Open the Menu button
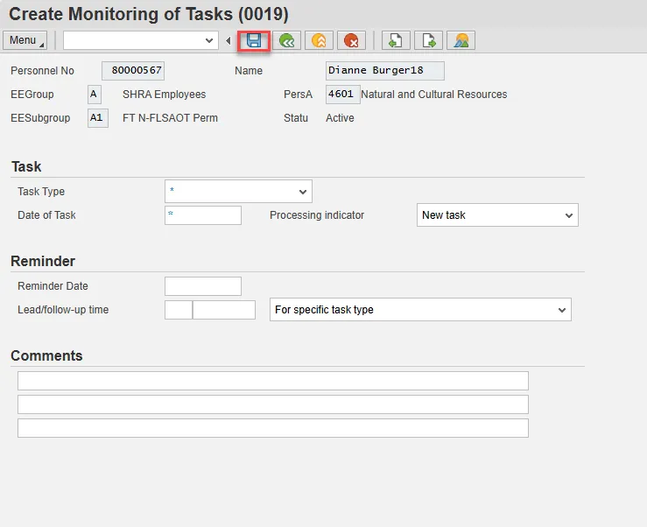This screenshot has width=647, height=527. [26, 40]
